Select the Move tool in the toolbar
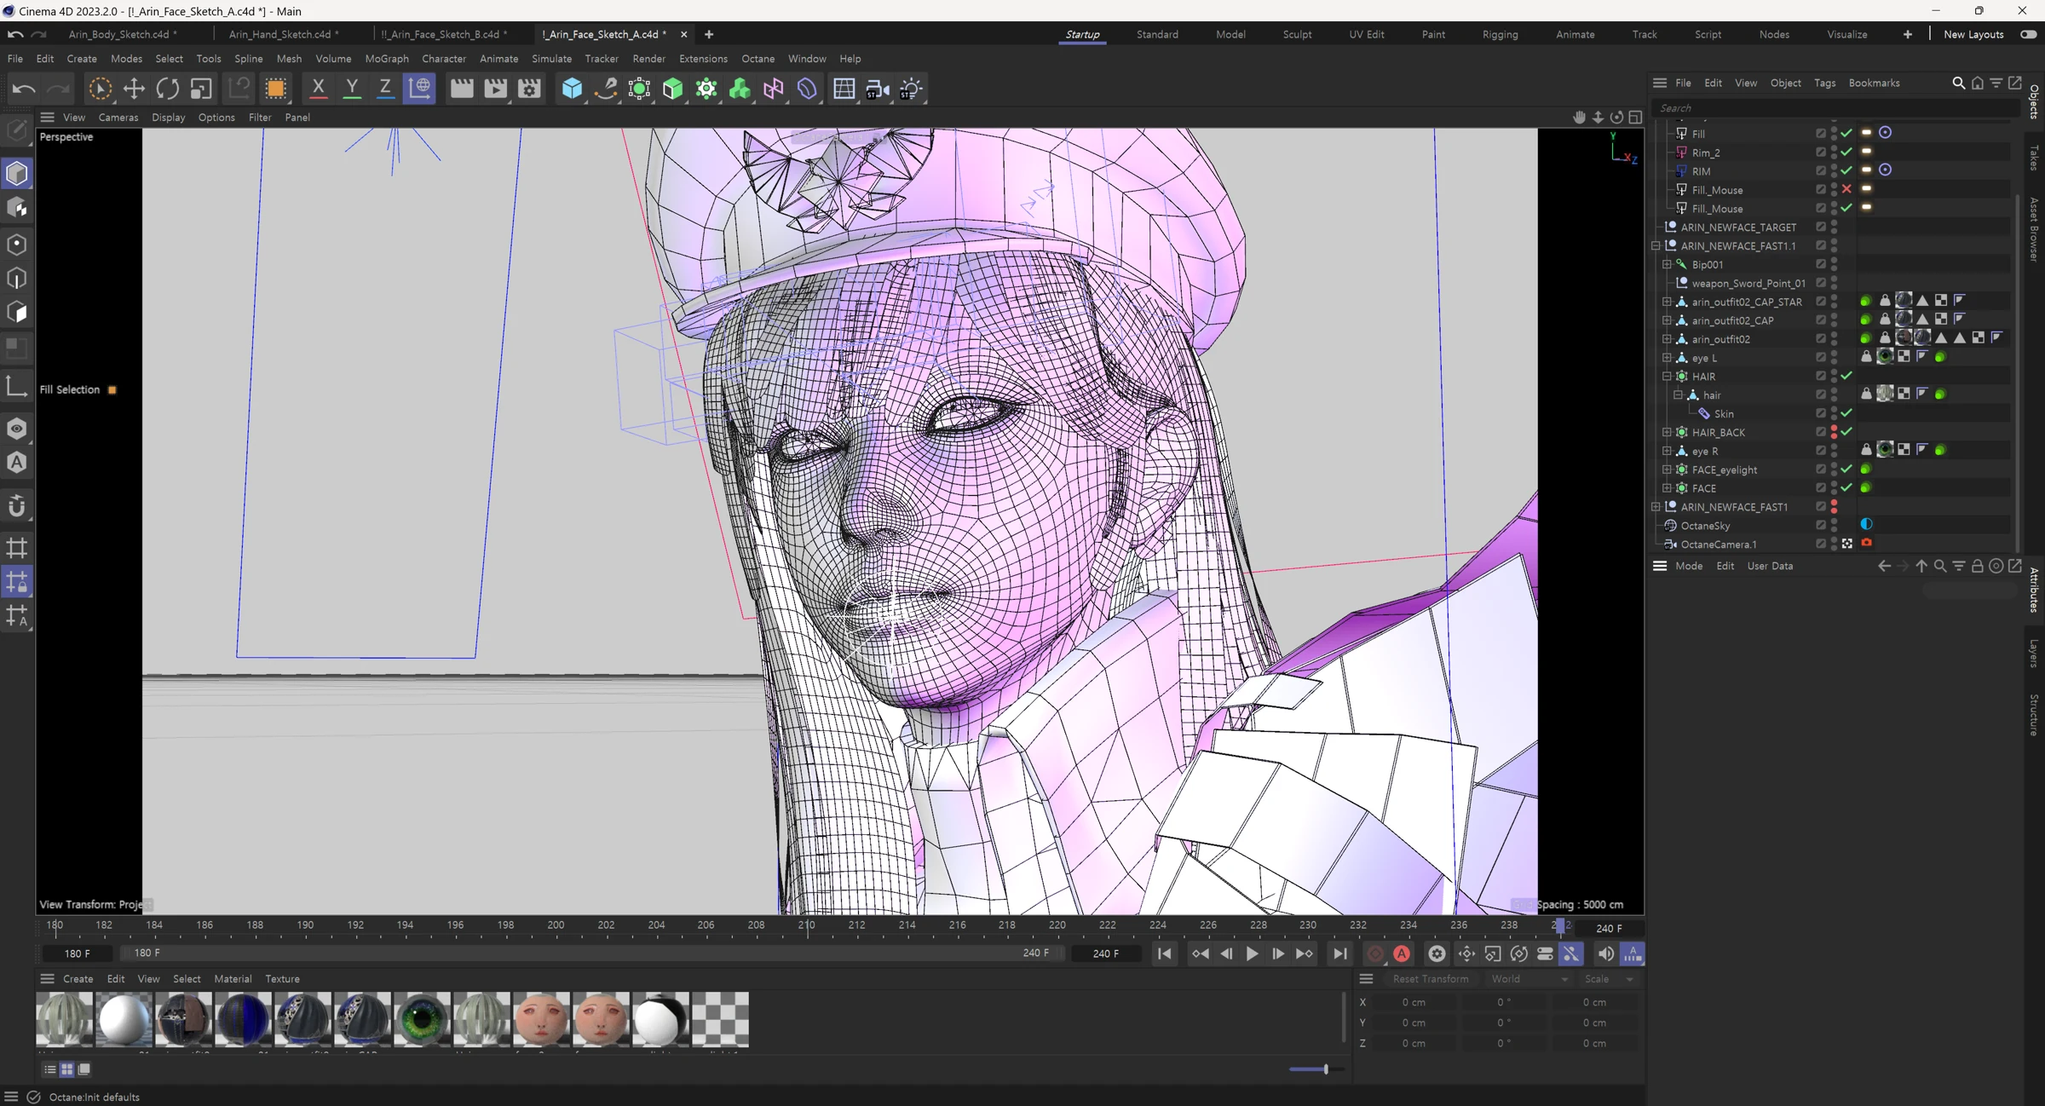This screenshot has width=2045, height=1106. 134,89
